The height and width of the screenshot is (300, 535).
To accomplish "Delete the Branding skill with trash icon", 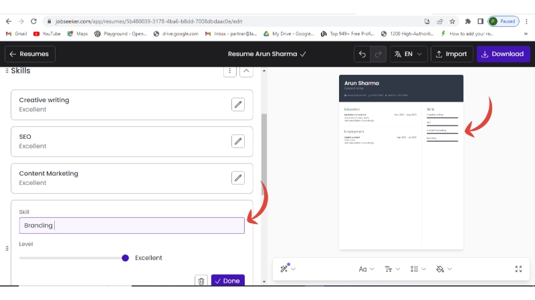I will point(201,281).
